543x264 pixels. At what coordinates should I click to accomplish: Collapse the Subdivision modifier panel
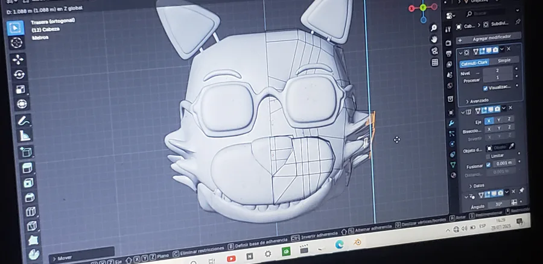pyautogui.click(x=460, y=53)
